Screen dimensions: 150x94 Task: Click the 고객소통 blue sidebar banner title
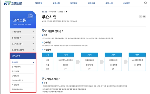19,20
